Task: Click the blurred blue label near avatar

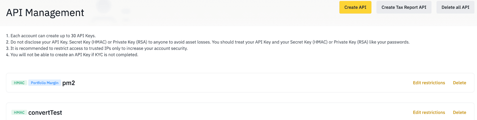Action: (x=126, y=11)
